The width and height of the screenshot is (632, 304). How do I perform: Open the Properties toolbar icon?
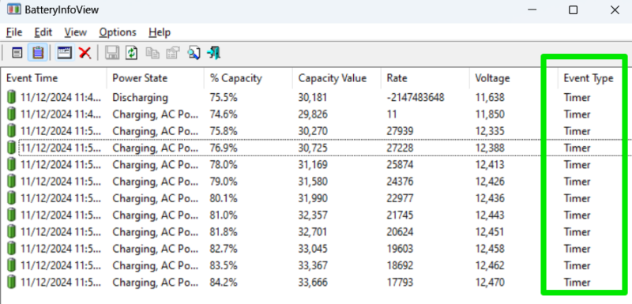(172, 53)
